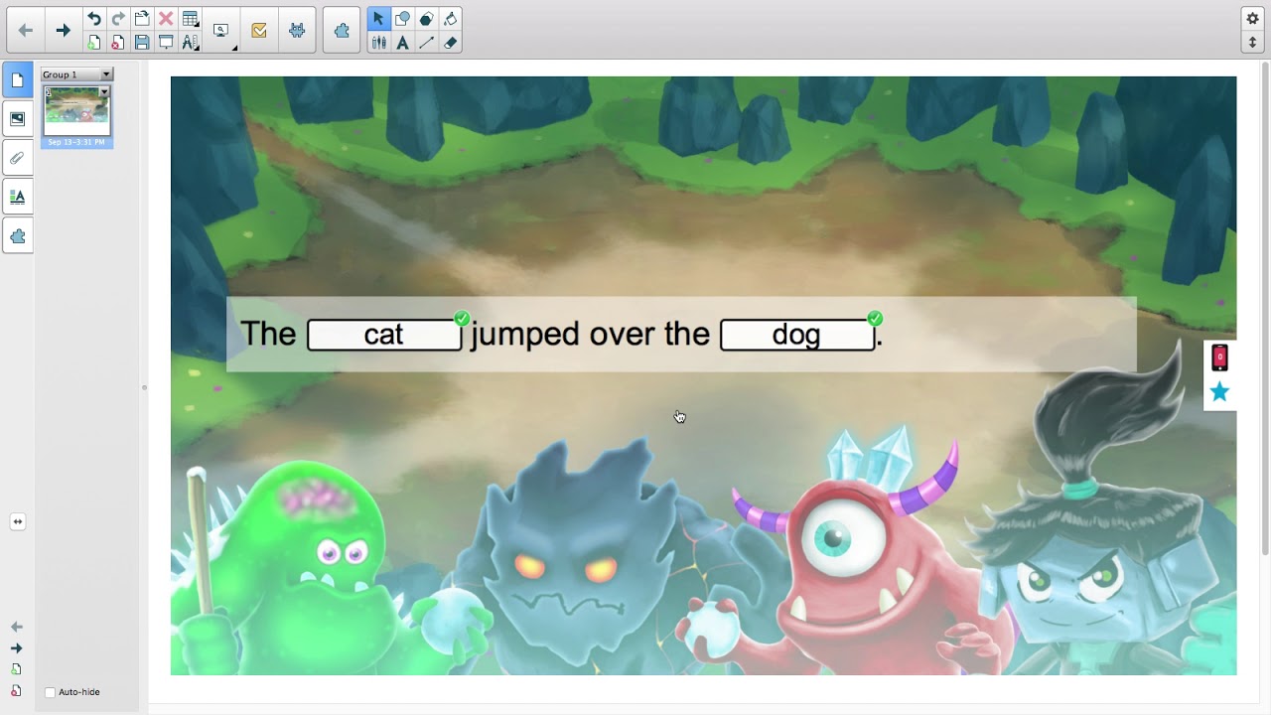Click the blue star icon

click(x=1219, y=392)
